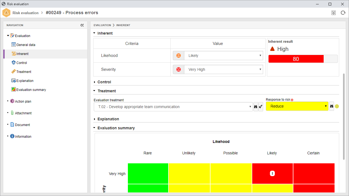Click EVALUATION in the breadcrumb

point(102,25)
